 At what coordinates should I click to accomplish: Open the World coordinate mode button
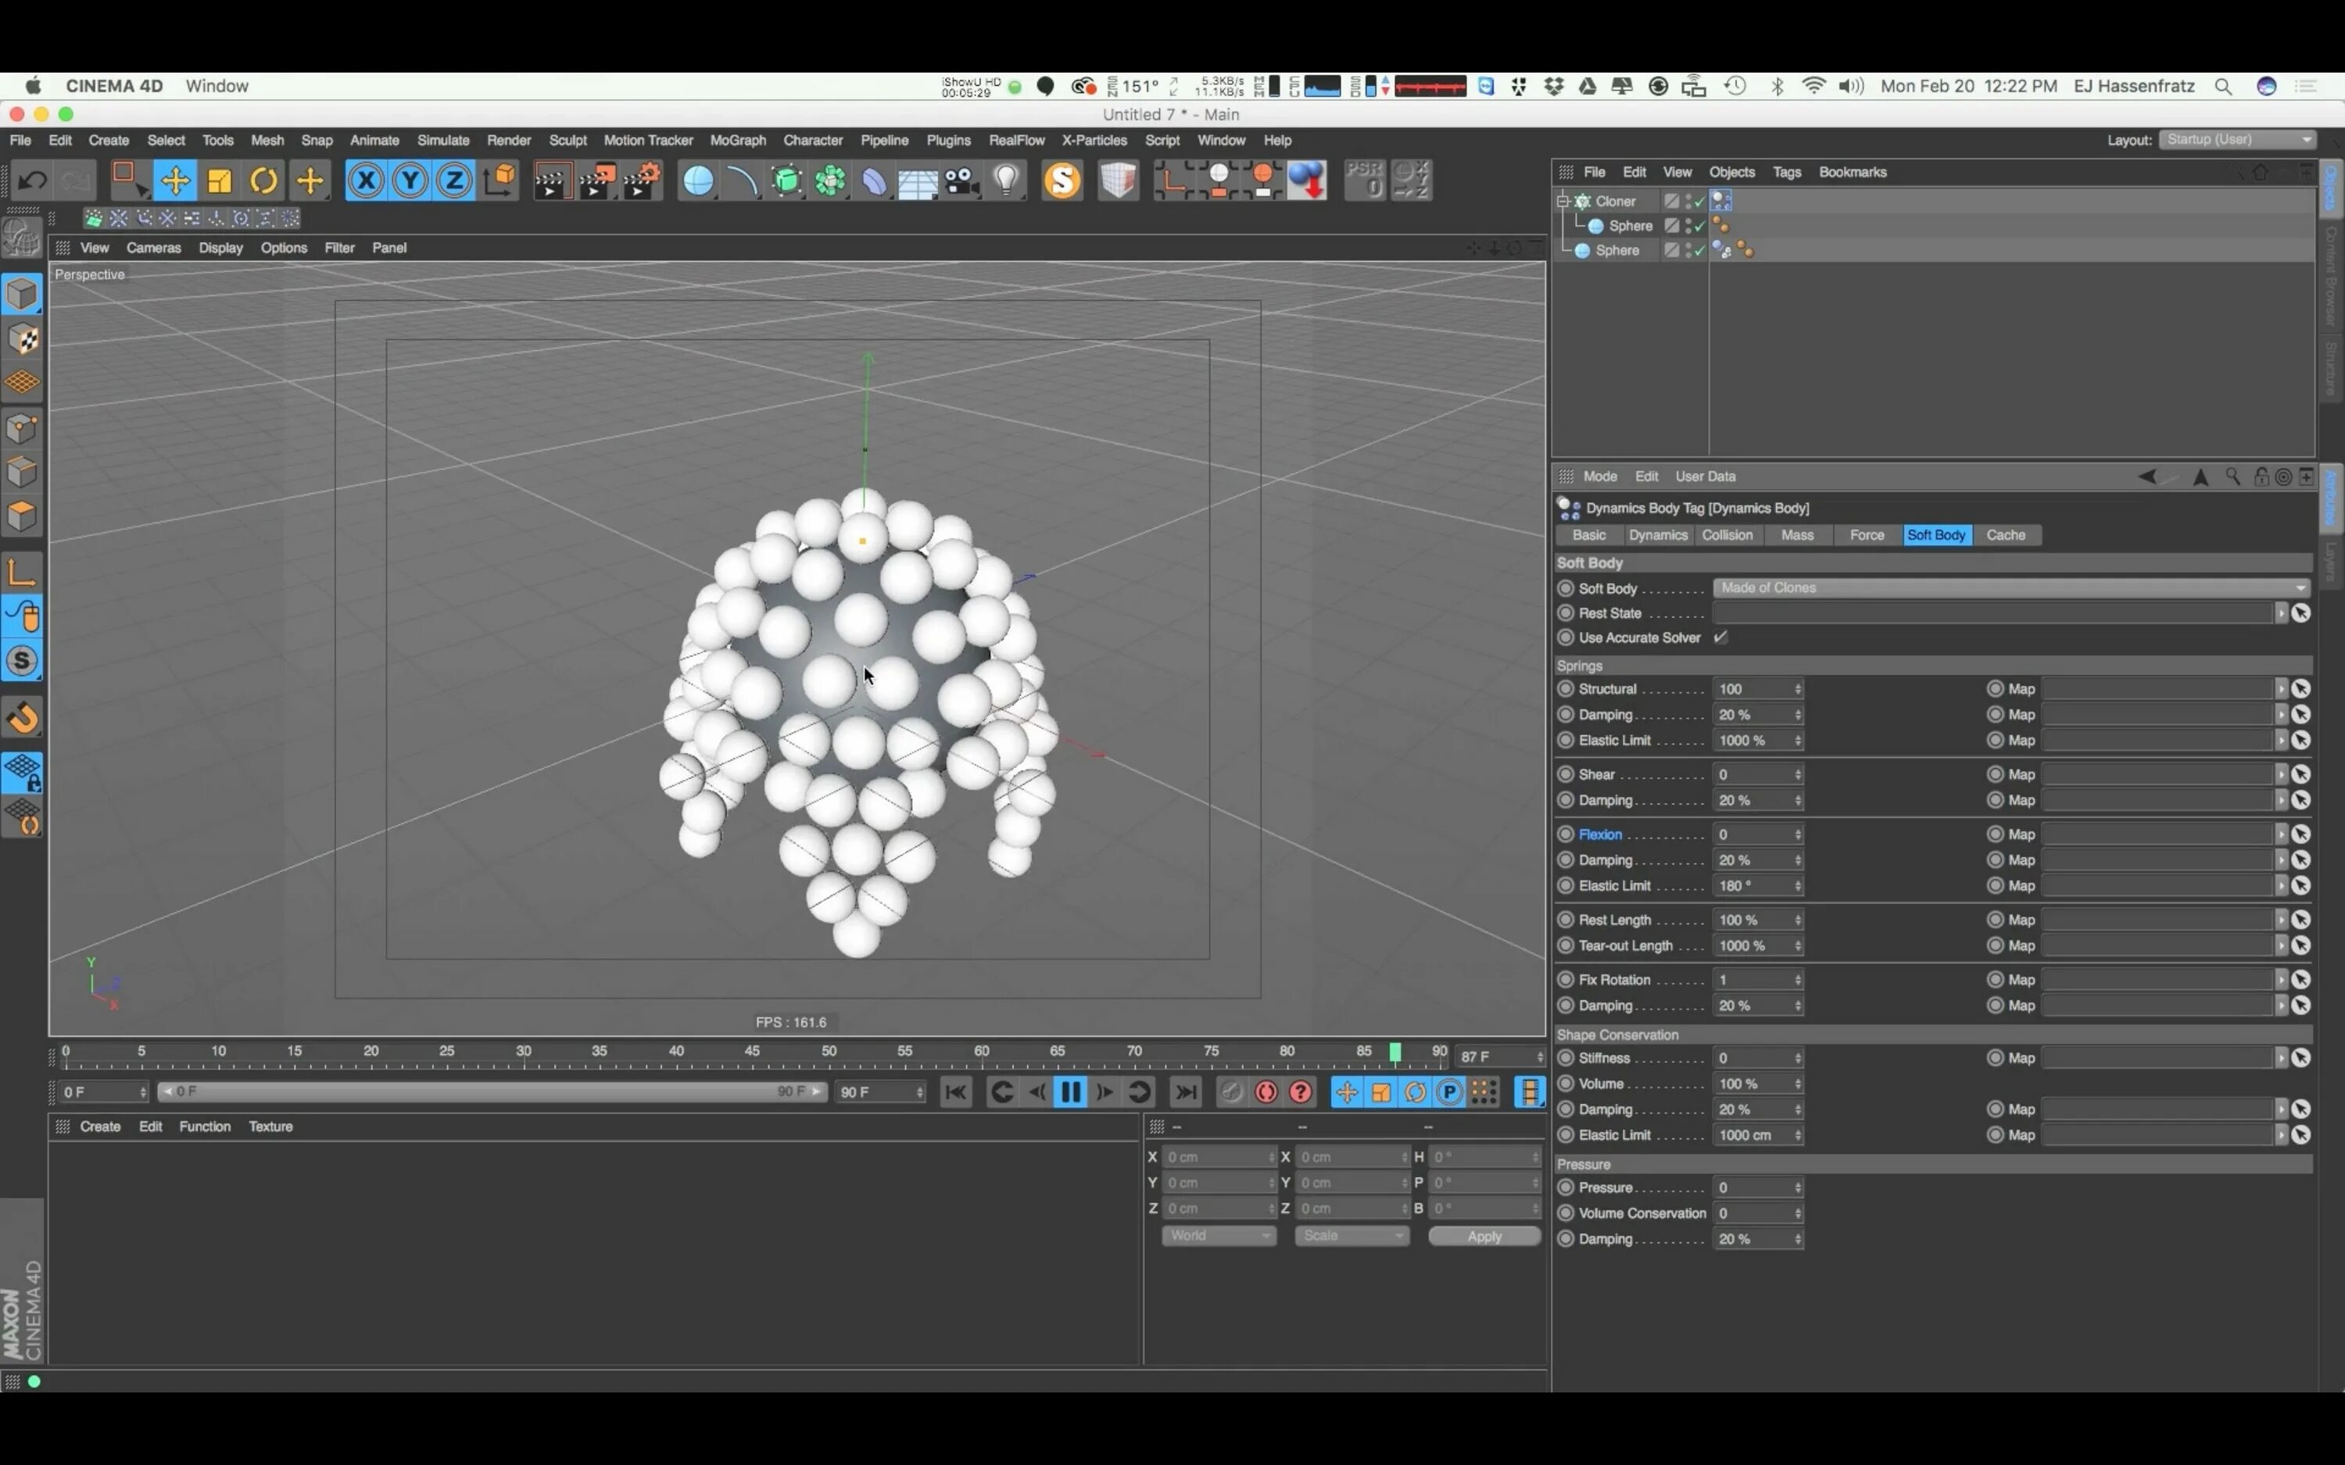1218,1235
